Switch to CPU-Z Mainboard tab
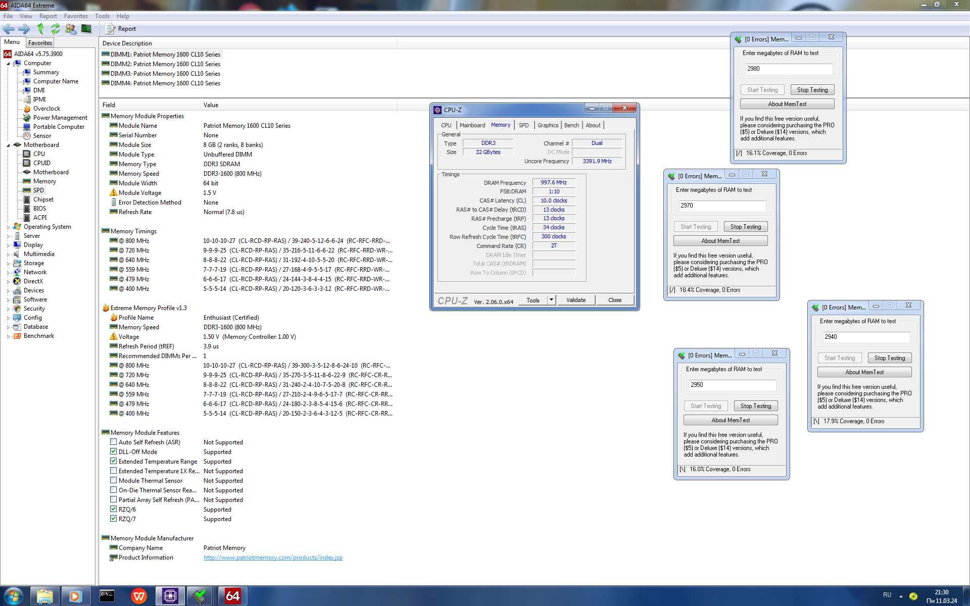 (x=472, y=125)
